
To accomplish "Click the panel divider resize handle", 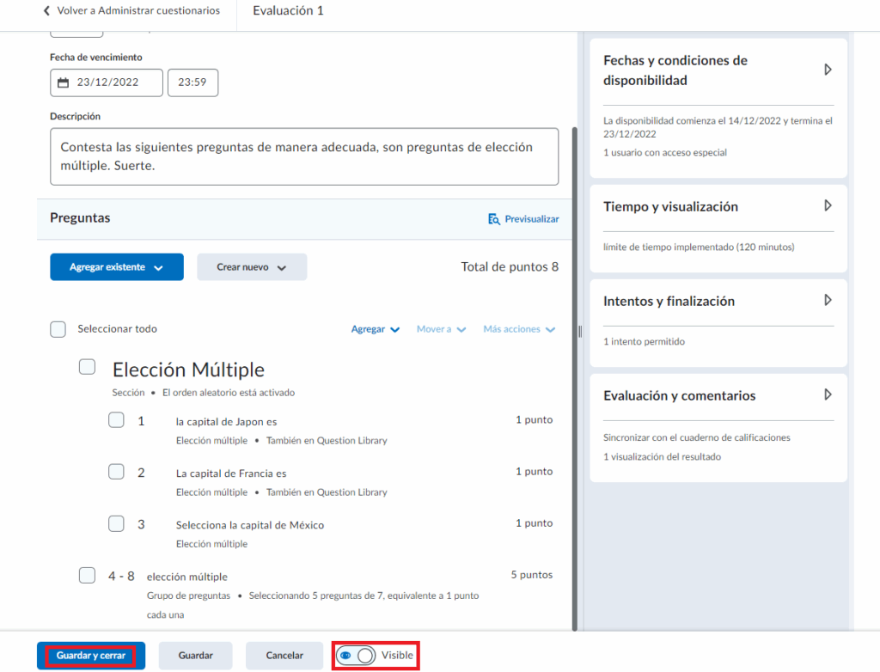I will point(580,331).
